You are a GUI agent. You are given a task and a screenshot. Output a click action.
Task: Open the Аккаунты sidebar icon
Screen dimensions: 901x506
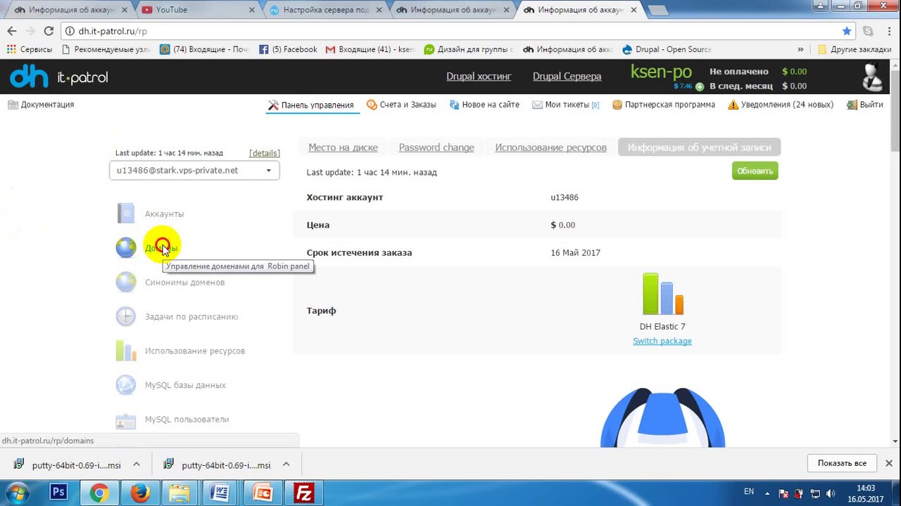click(x=126, y=214)
